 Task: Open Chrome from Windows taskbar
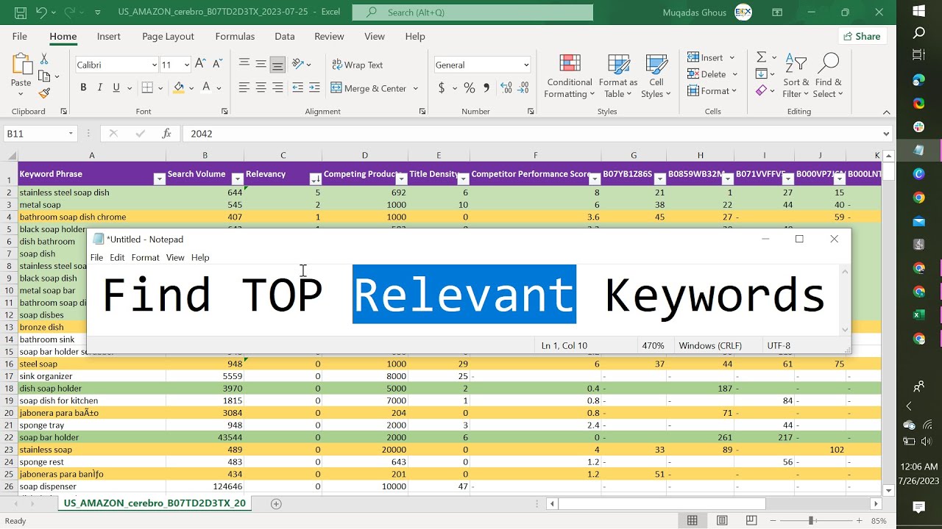918,197
